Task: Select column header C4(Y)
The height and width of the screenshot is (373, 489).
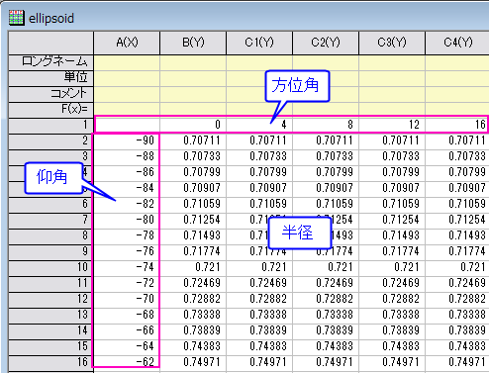Action: (457, 43)
